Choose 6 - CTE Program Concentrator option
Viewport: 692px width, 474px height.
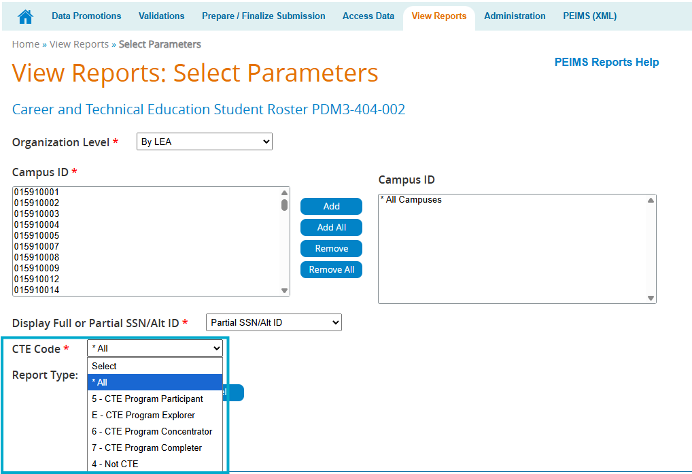pyautogui.click(x=152, y=431)
